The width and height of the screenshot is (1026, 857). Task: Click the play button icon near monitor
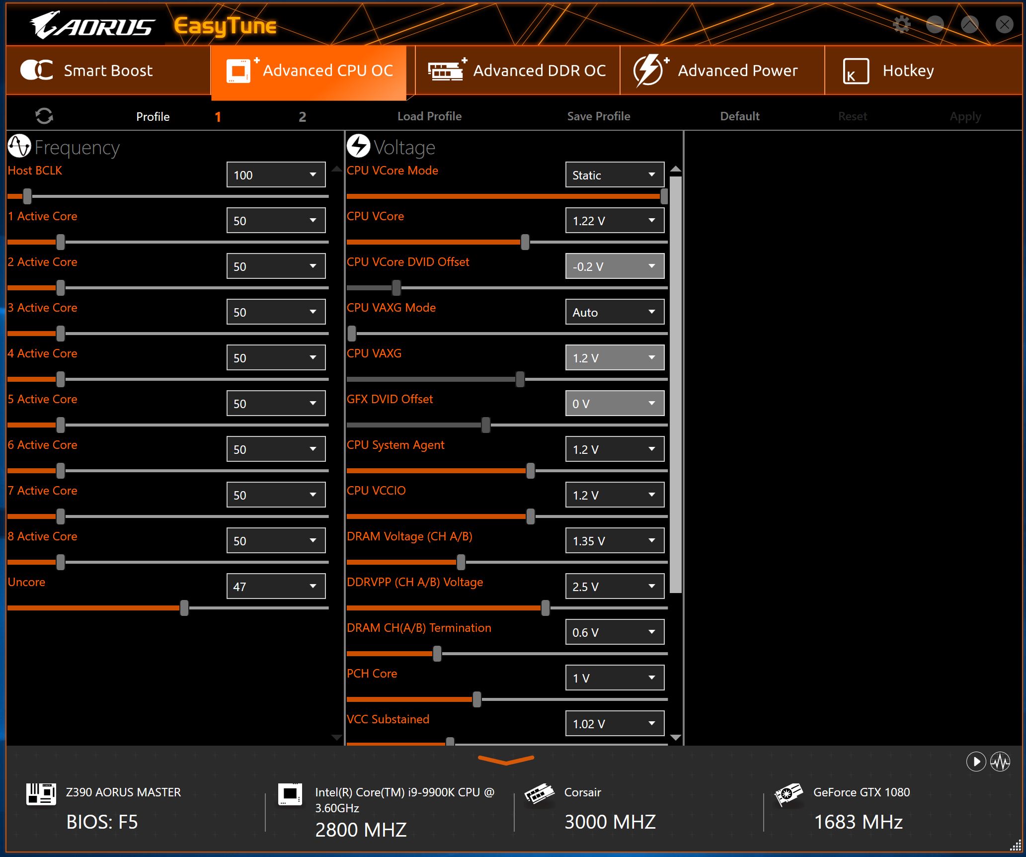976,762
